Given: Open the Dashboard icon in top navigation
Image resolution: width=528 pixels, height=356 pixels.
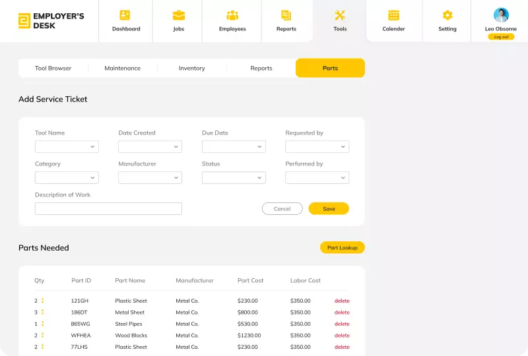Looking at the screenshot, I should (125, 15).
